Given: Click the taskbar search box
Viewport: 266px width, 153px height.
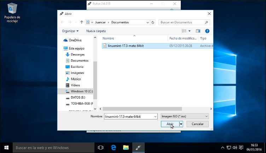Looking at the screenshot, I should [x=53, y=148].
